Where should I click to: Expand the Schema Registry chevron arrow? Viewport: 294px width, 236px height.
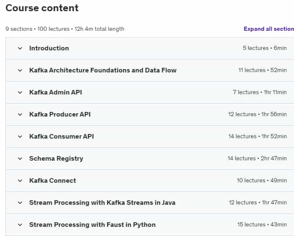point(20,159)
